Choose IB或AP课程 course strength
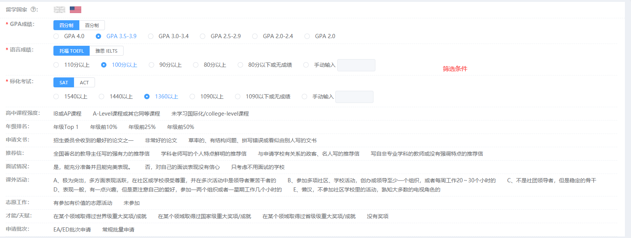The width and height of the screenshot is (631, 238). 68,114
